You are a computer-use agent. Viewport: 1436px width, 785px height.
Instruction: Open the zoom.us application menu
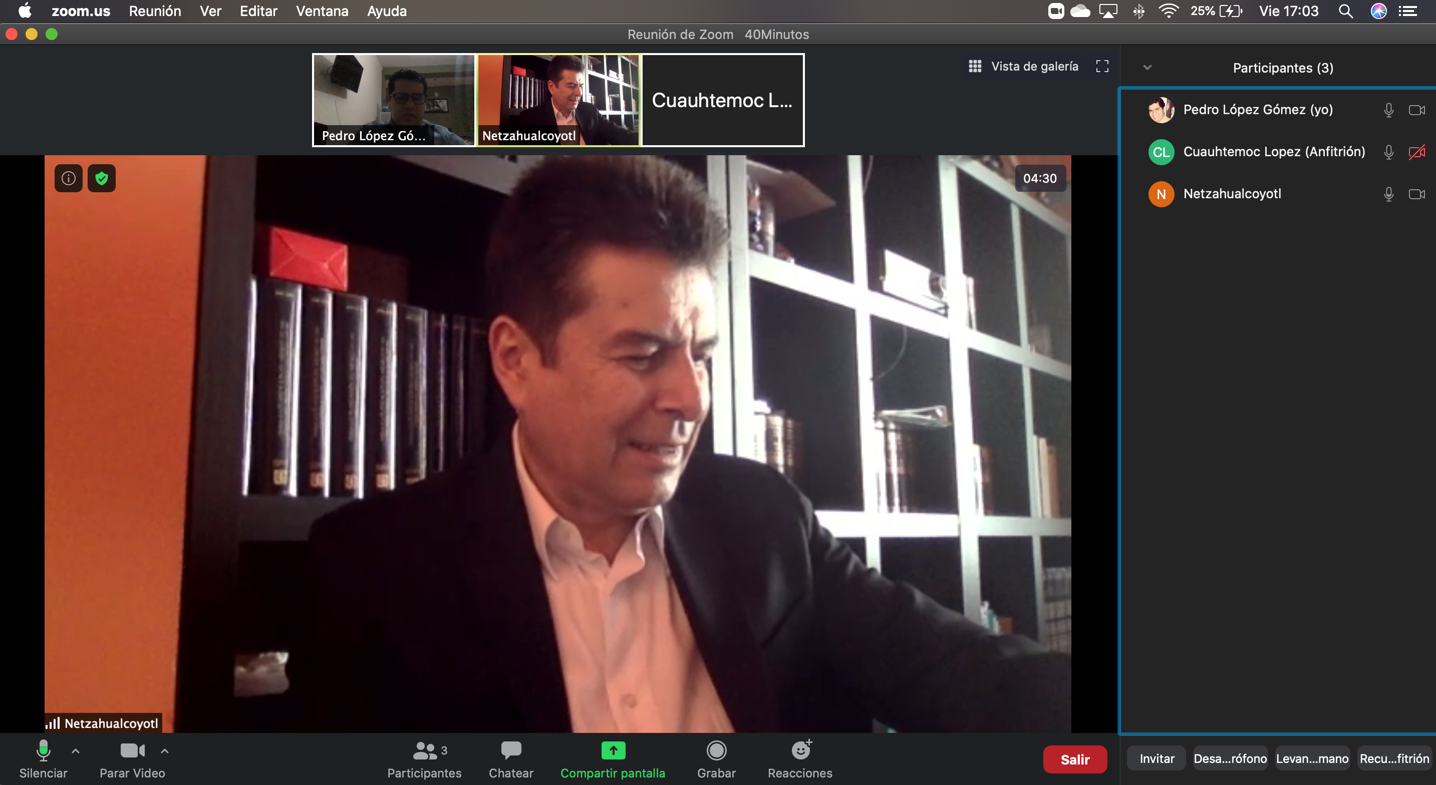(x=81, y=11)
